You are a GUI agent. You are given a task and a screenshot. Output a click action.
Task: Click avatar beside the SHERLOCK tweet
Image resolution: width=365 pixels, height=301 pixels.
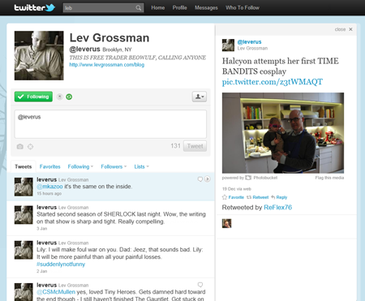(x=24, y=215)
